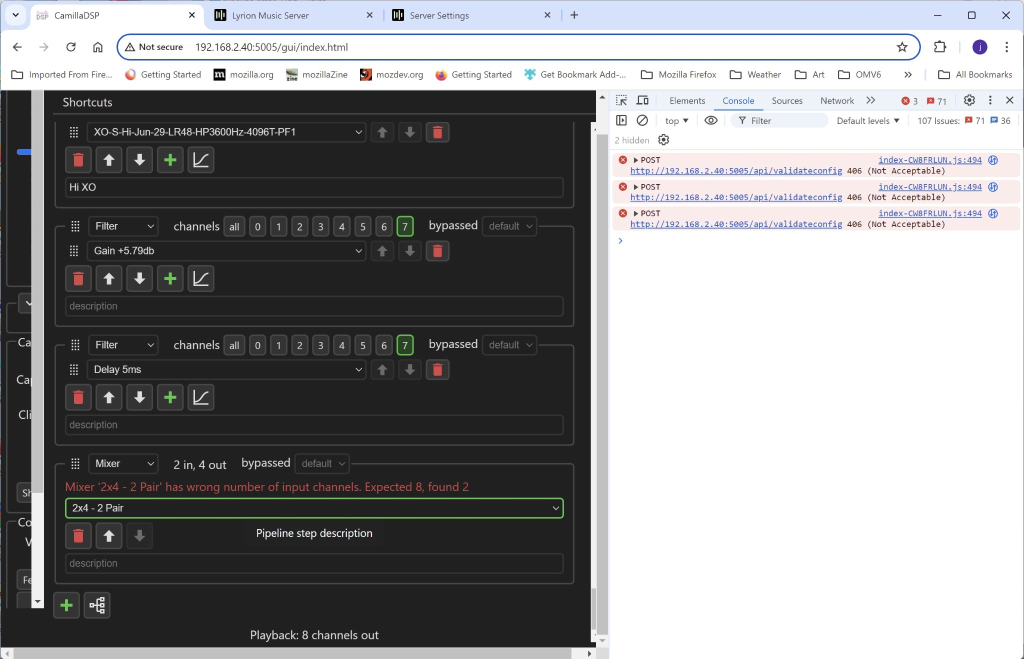Open bypassed dropdown for the Gain step
1024x659 pixels.
[x=509, y=226]
